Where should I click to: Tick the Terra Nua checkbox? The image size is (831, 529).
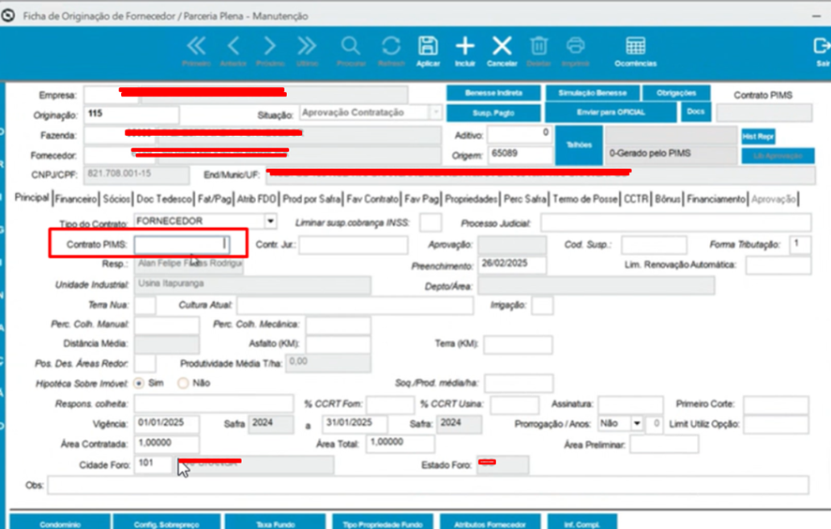145,306
